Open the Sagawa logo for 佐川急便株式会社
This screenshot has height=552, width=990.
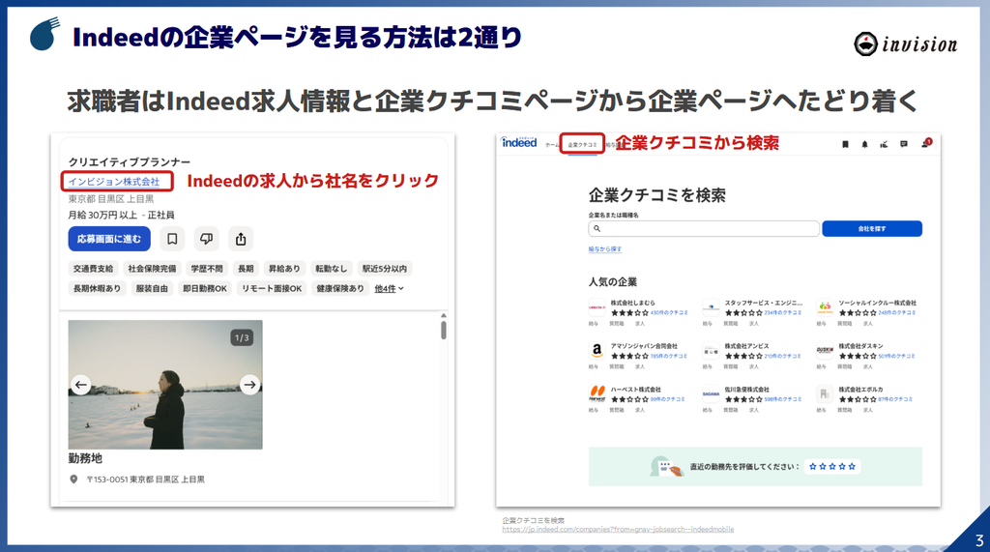click(711, 394)
